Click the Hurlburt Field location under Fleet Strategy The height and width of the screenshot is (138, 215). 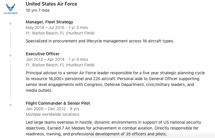click(60, 33)
